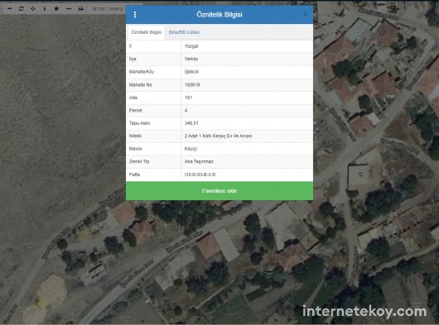
Task: Click the Parsel value 4
Action: click(186, 110)
